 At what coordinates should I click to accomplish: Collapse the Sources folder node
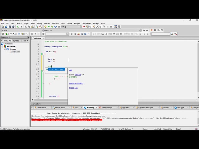pos(5,49)
